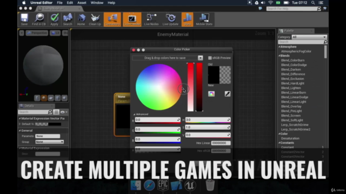
Task: Enable the sRGB Preview checkbox
Action: coord(210,58)
